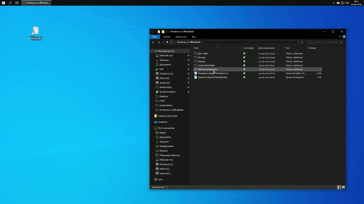Screen dimensions: 364x204
Task: Open the Доп. софт folder
Action: [x=203, y=53]
